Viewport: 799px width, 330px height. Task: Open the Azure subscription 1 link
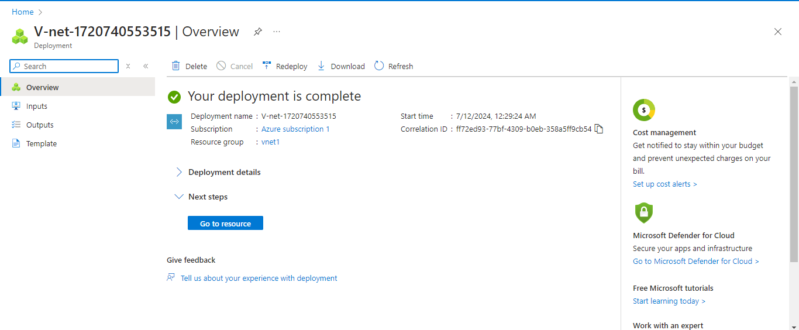295,129
